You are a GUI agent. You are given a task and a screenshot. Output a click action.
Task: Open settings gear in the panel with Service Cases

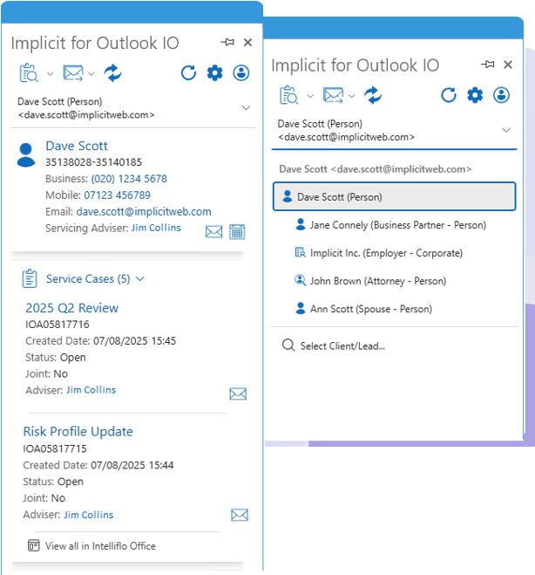[x=215, y=72]
